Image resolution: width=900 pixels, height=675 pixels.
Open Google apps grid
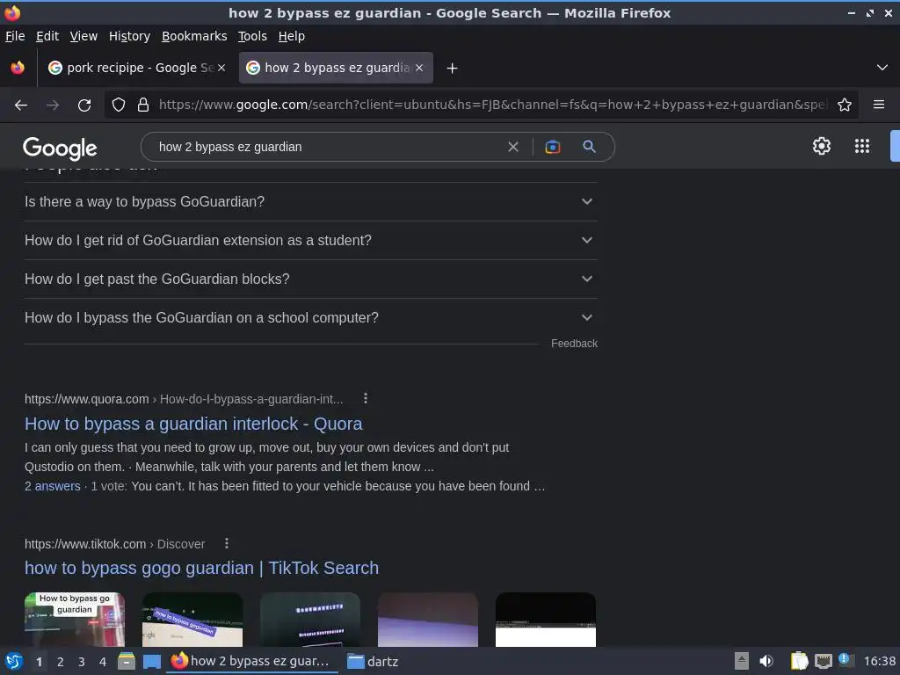point(862,146)
